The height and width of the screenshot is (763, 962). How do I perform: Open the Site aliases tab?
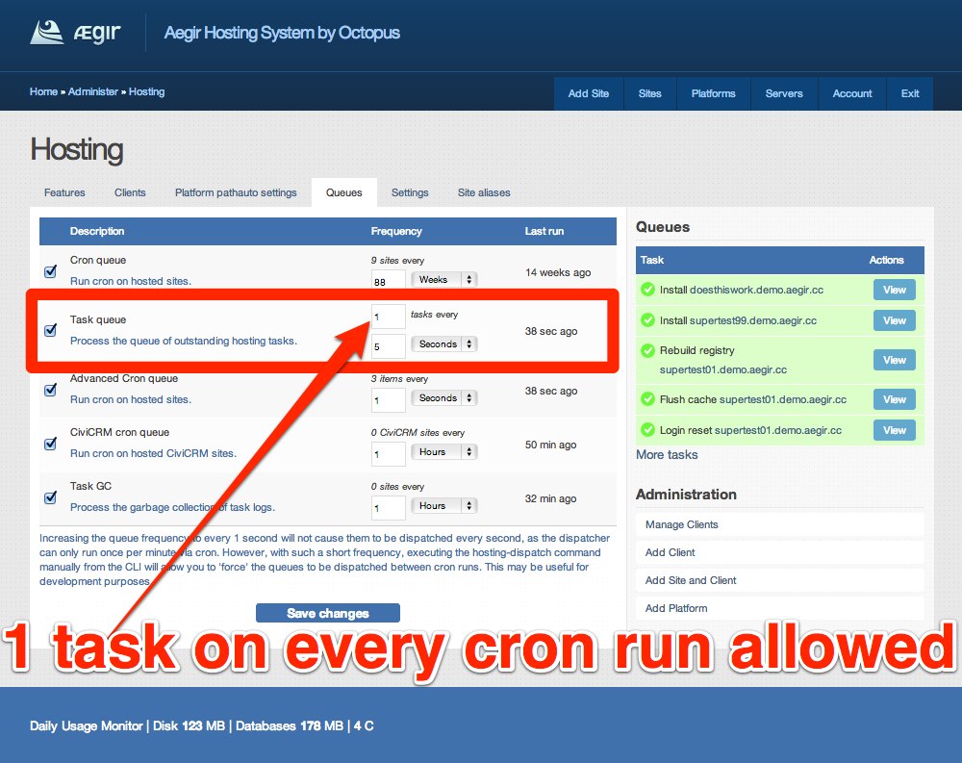pos(484,192)
